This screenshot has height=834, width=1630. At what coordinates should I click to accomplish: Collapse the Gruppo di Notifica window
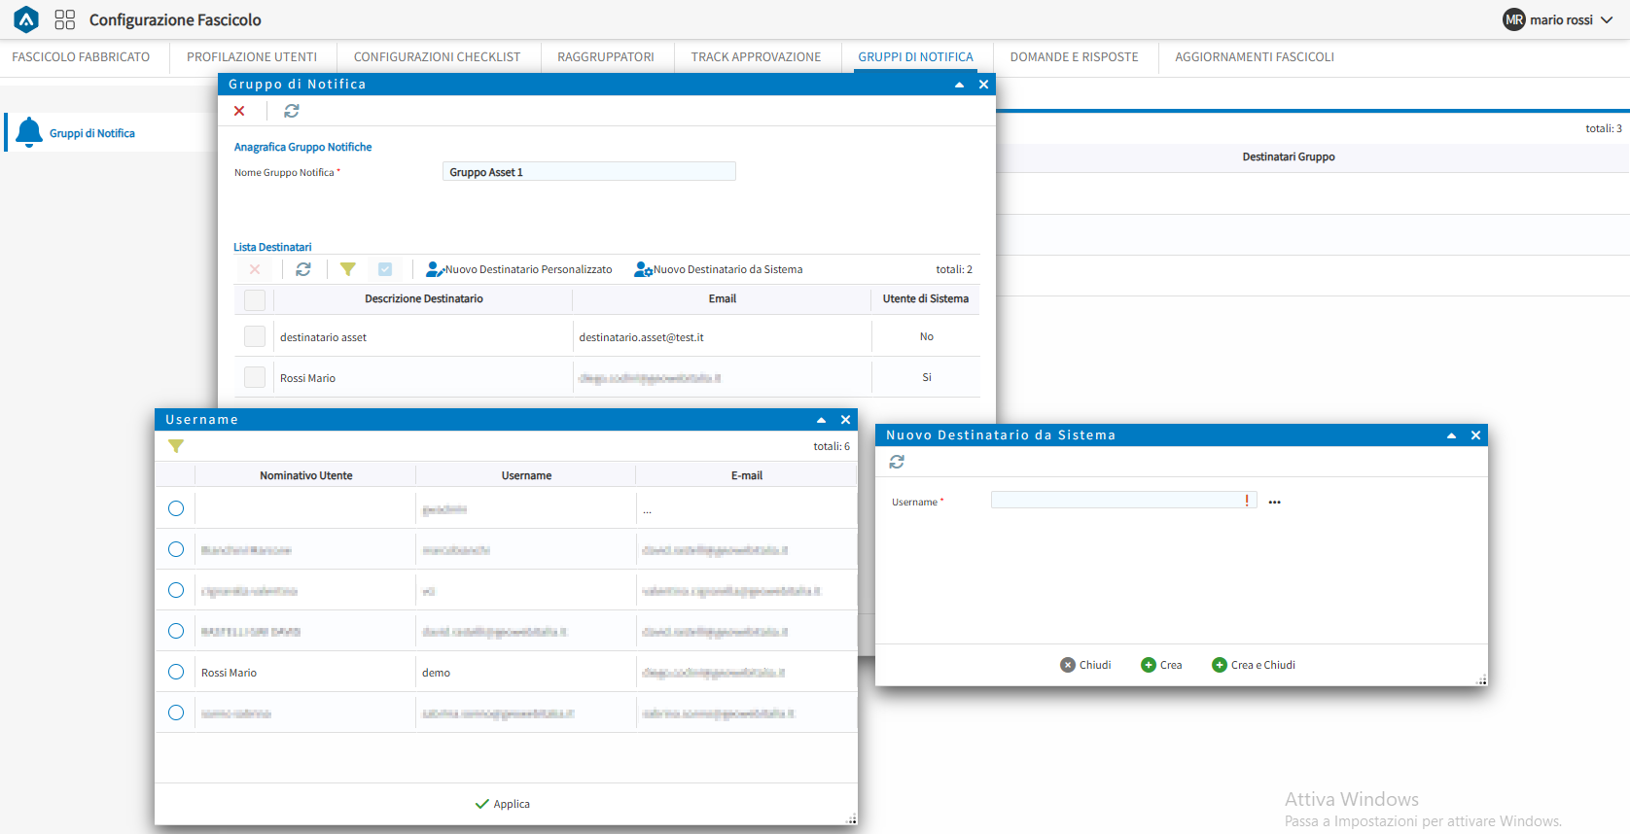959,85
